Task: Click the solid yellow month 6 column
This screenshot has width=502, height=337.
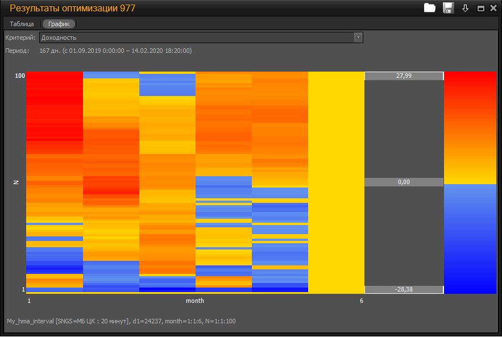Action: (336, 182)
